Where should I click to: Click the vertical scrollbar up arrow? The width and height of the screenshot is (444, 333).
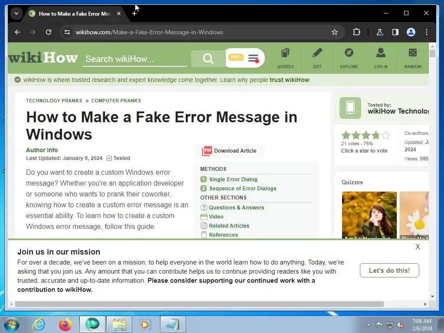click(432, 46)
